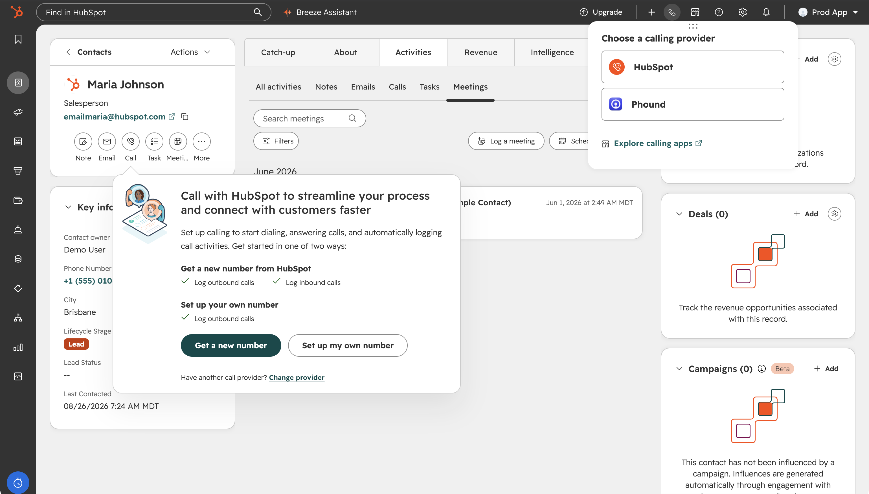Switch to the Catch-up tab
This screenshot has height=494, width=869.
coord(278,52)
